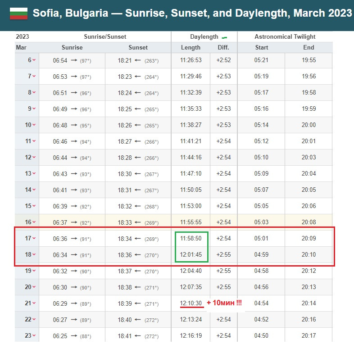
Task: Expand the March 17 row chevron
Action: pyautogui.click(x=34, y=238)
